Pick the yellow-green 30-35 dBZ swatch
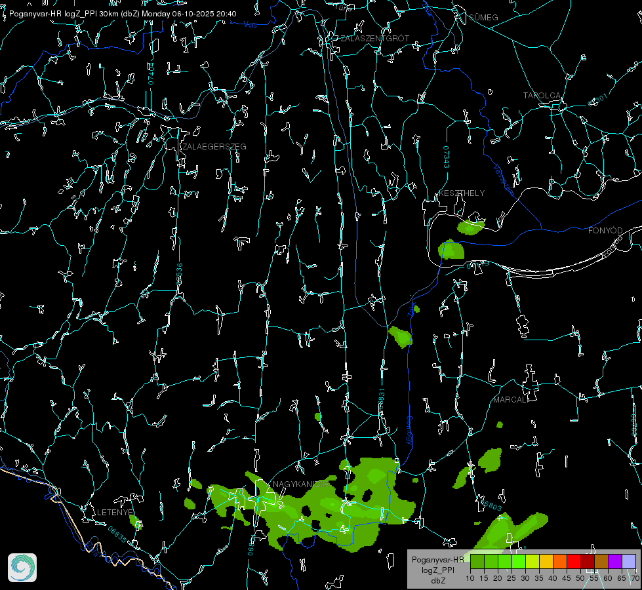The width and height of the screenshot is (642, 590). point(532,561)
